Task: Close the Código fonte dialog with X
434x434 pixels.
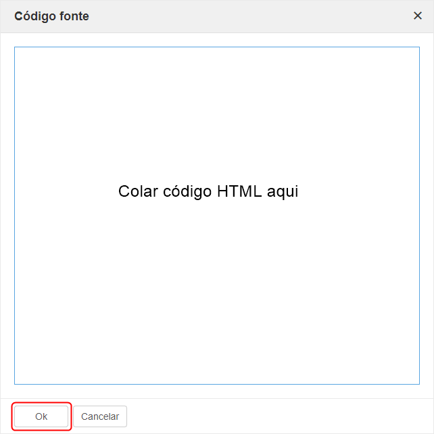Action: (x=417, y=16)
